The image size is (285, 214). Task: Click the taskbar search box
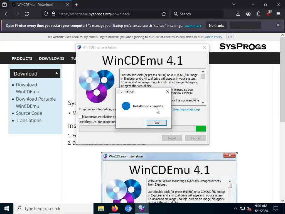[53, 208]
